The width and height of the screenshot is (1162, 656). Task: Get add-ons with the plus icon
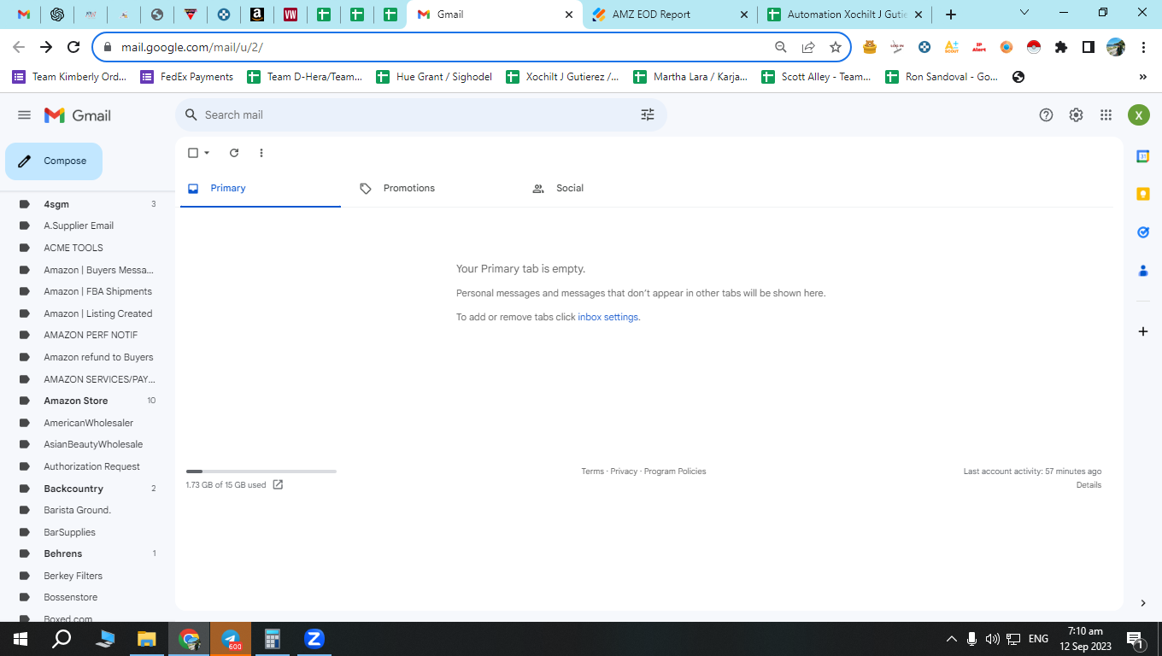tap(1143, 331)
